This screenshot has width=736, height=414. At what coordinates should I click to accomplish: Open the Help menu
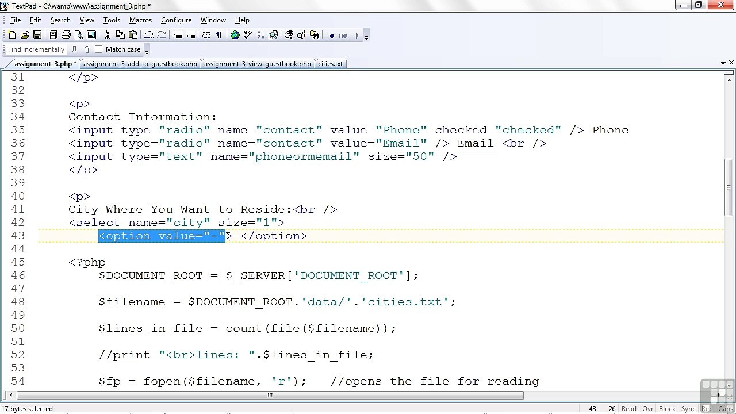tap(242, 20)
